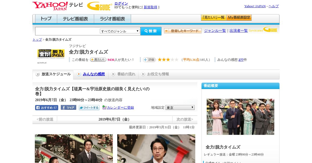Click the Twitter ツイートする button
This screenshot has height=163, width=312.
pos(89,108)
